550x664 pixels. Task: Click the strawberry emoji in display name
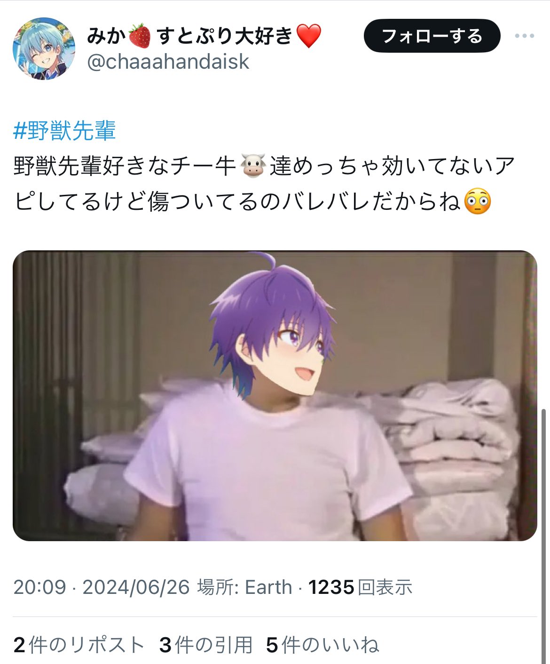[x=140, y=36]
